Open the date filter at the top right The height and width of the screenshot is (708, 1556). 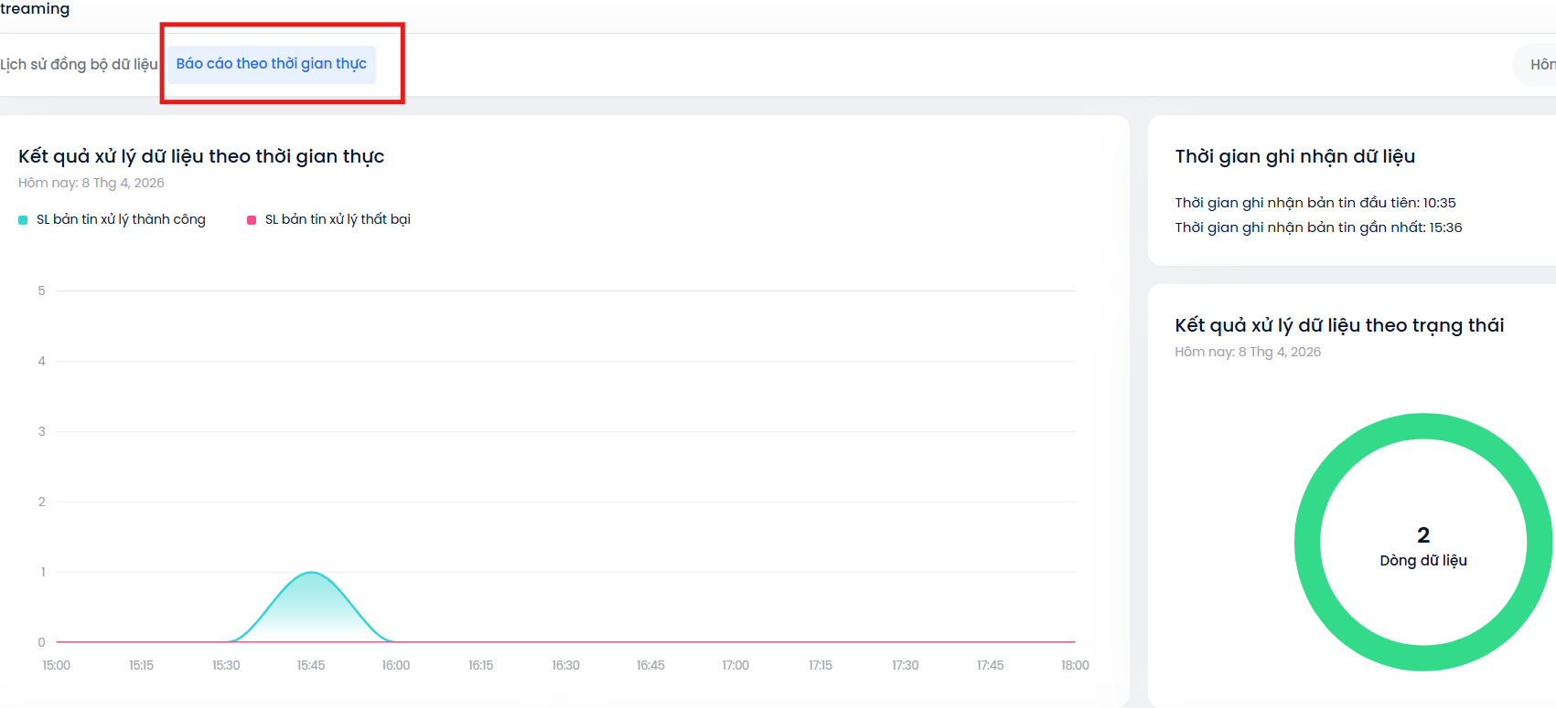coord(1539,64)
